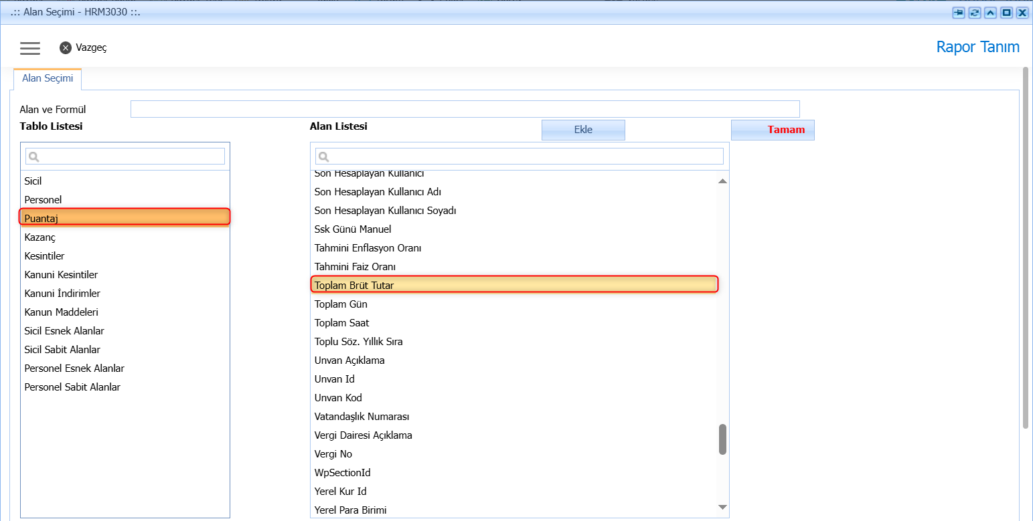
Task: Select the Kesintiler table
Action: (x=125, y=256)
